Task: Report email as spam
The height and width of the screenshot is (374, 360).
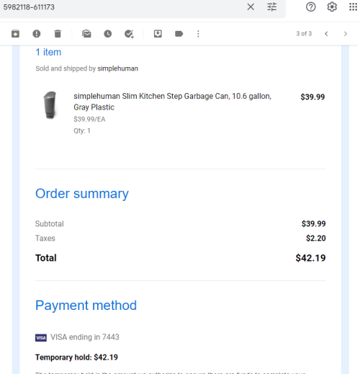Action: pyautogui.click(x=37, y=34)
